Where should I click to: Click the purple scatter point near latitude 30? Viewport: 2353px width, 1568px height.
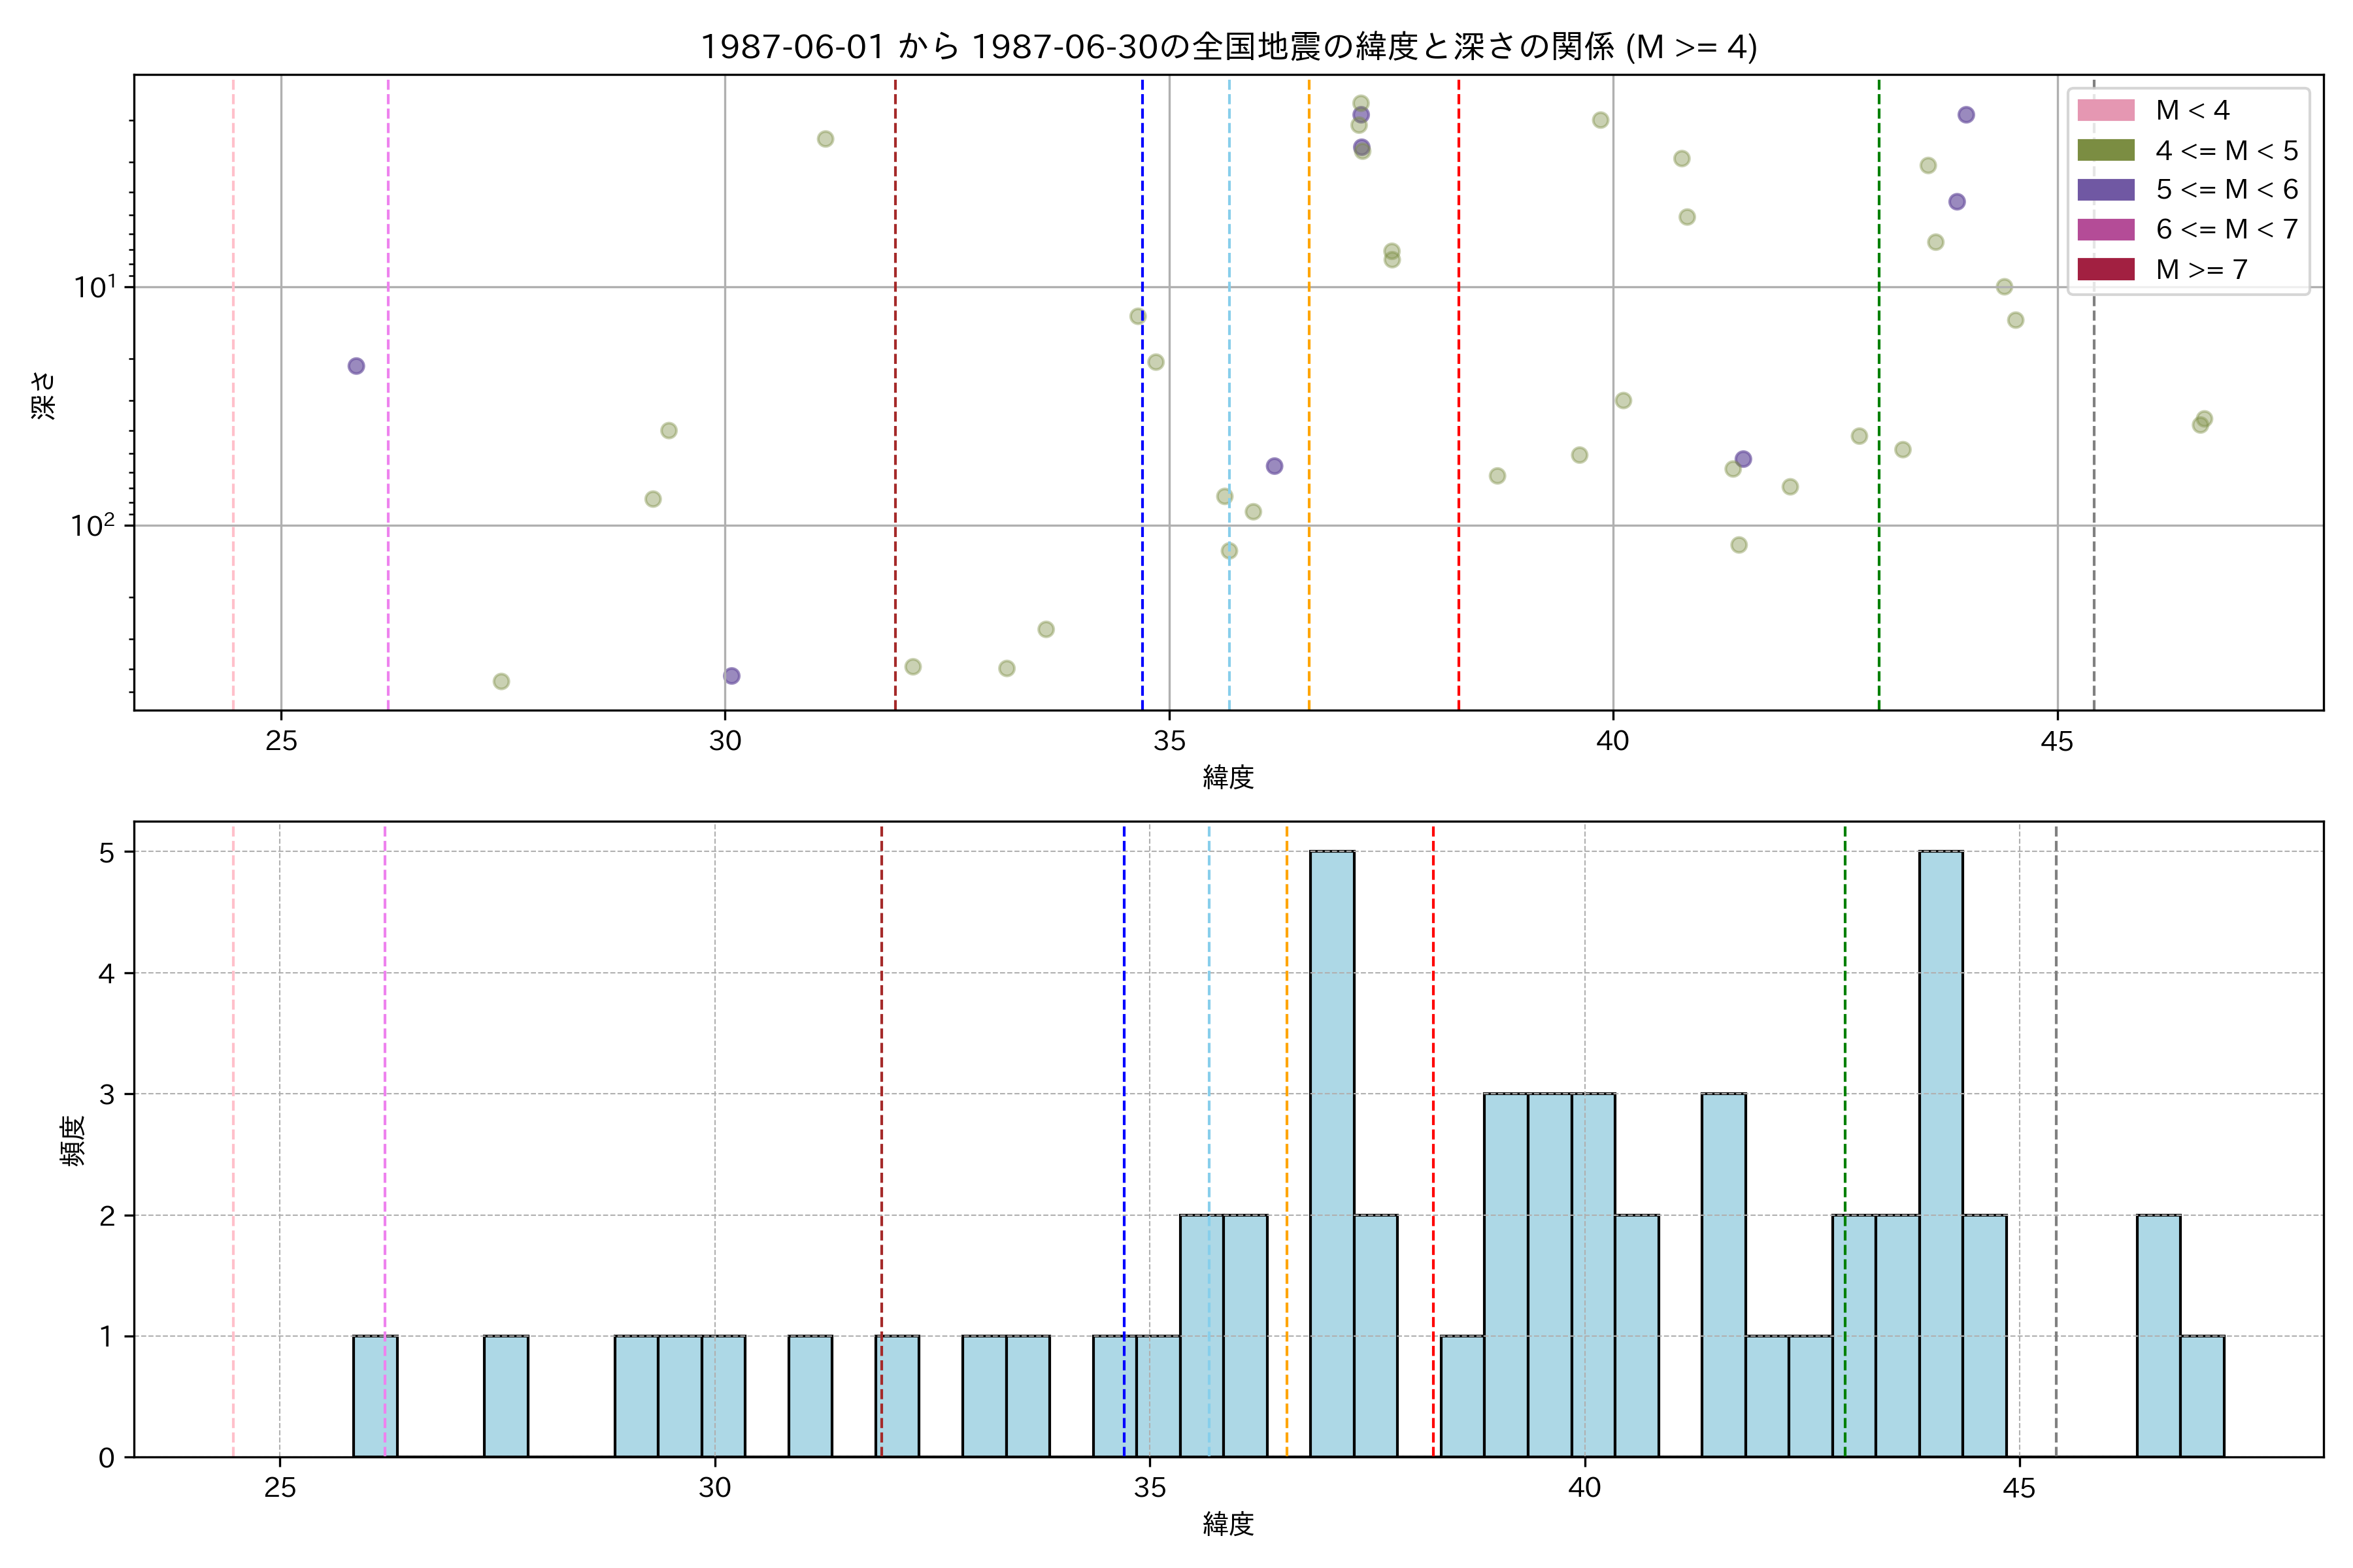click(x=731, y=676)
